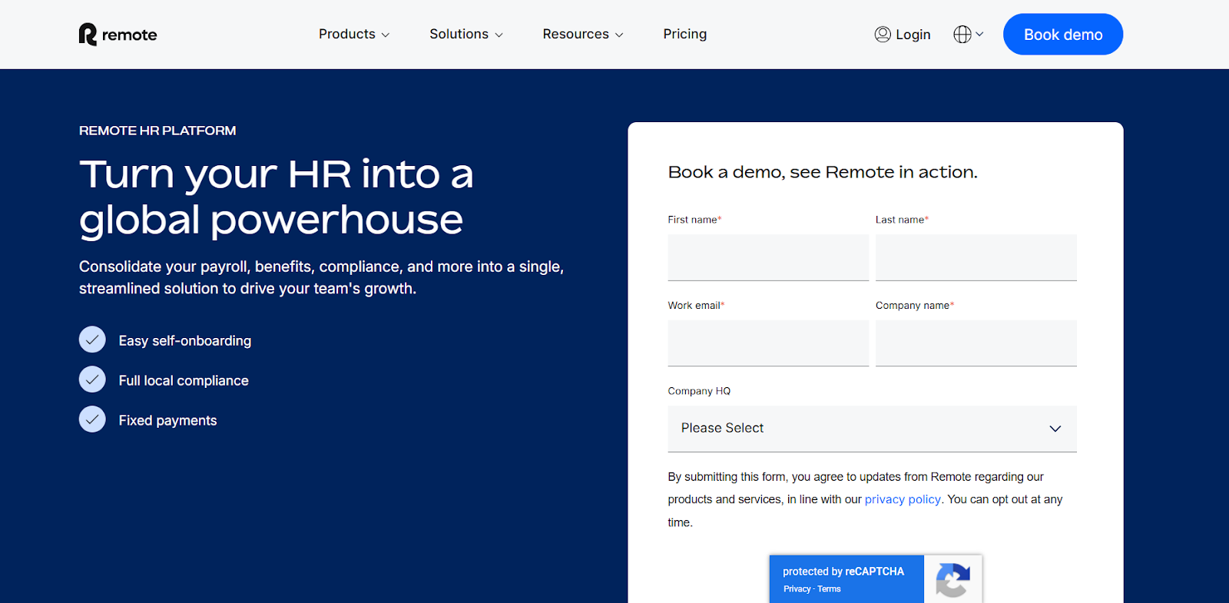Focus the Work email field
1229x603 pixels.
point(768,343)
